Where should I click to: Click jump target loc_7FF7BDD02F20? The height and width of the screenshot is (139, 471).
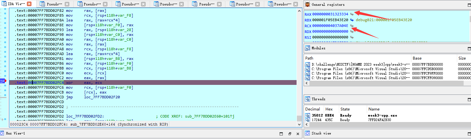(102, 97)
